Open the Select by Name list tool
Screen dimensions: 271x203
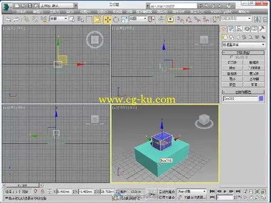[x=80, y=20]
